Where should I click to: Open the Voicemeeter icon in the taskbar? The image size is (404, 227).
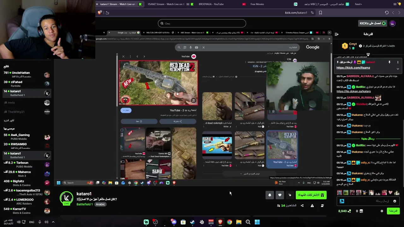coord(211,222)
